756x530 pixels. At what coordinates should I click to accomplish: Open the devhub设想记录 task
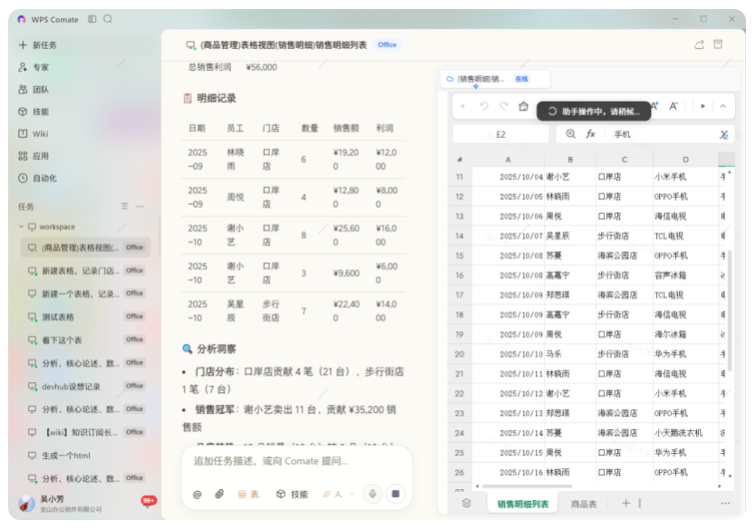pos(85,387)
